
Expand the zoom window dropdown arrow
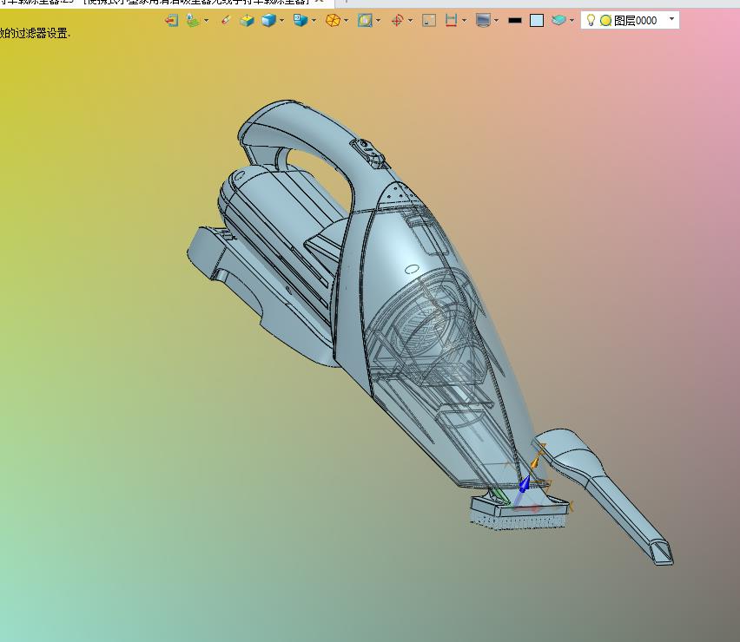pos(378,20)
